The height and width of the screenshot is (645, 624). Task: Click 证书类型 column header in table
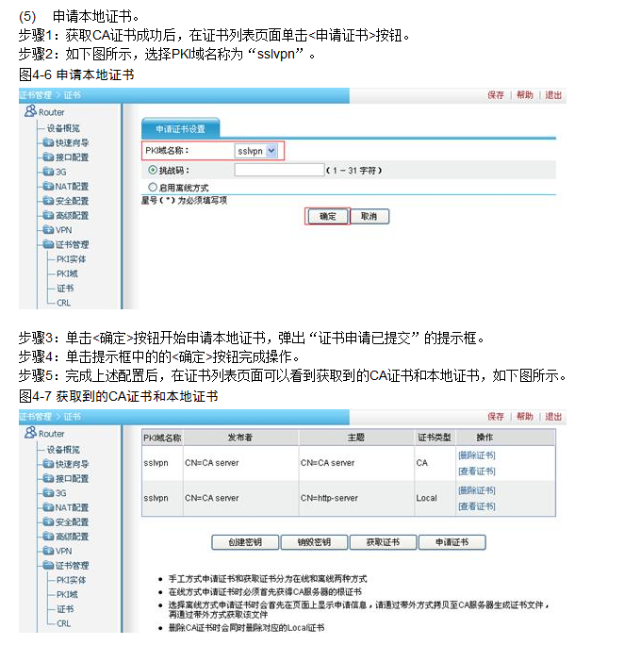coord(435,438)
